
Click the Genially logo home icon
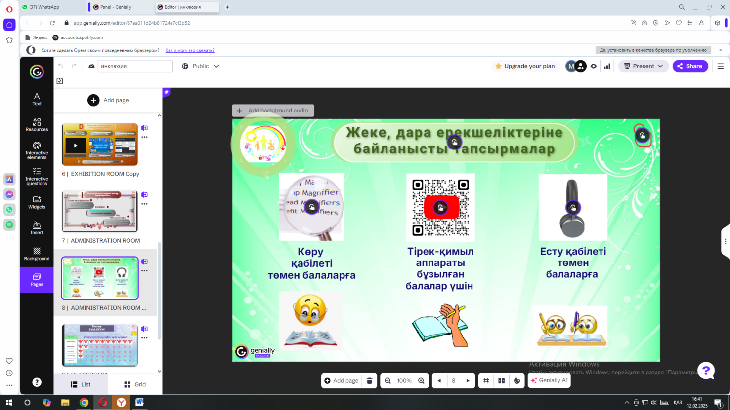pos(37,72)
